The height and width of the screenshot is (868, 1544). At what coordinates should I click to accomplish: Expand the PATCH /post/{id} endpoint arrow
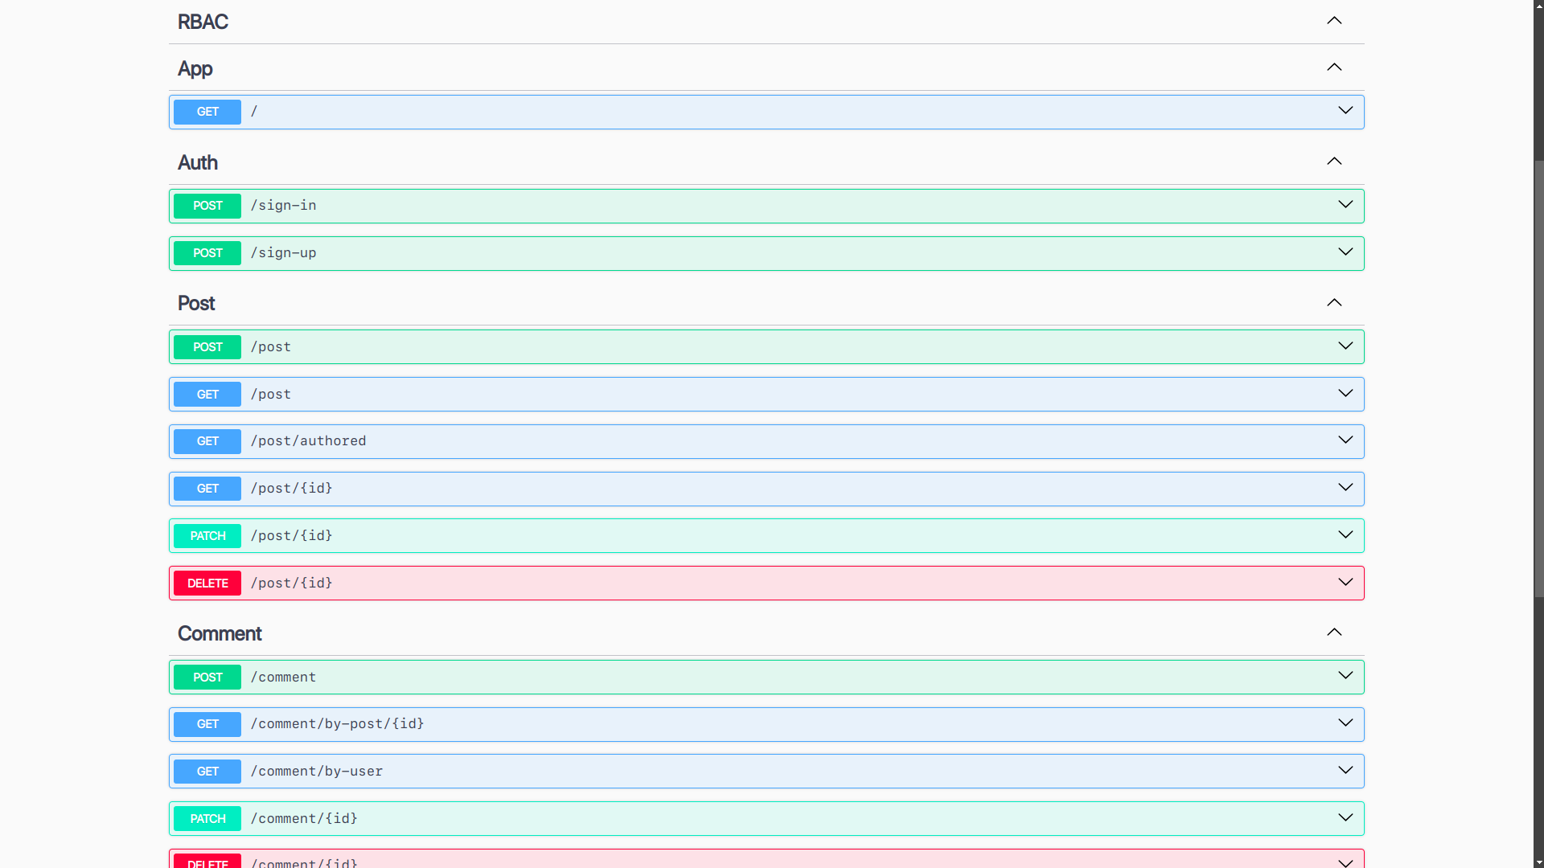click(1345, 535)
